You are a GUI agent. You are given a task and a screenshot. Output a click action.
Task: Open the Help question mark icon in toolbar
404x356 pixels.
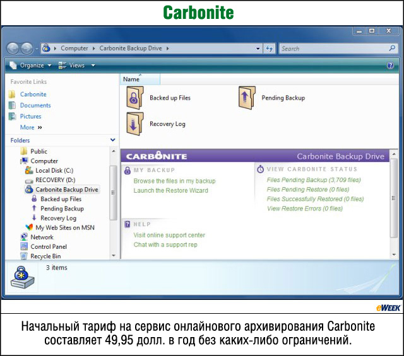(390, 66)
